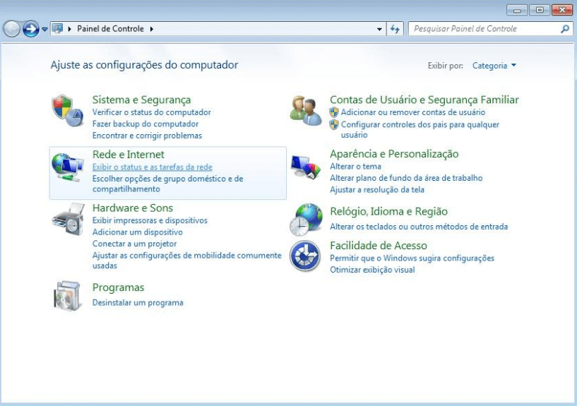The image size is (577, 406).
Task: Open the Facilidade de Acesso icon
Action: point(304,256)
